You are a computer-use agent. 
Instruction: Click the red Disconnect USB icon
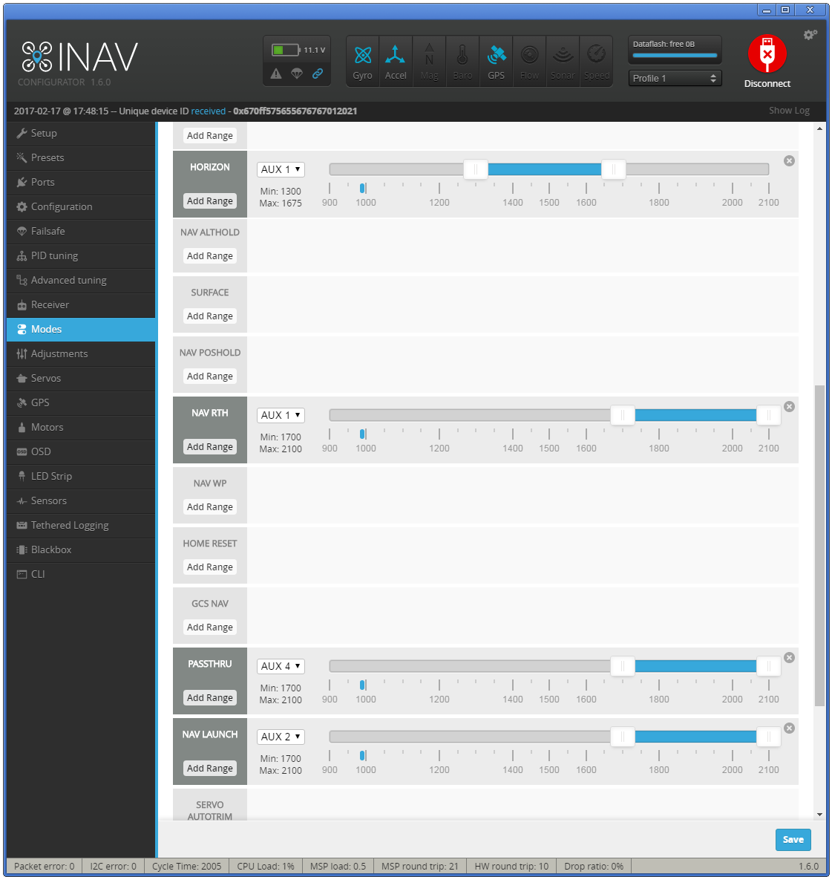click(x=767, y=53)
